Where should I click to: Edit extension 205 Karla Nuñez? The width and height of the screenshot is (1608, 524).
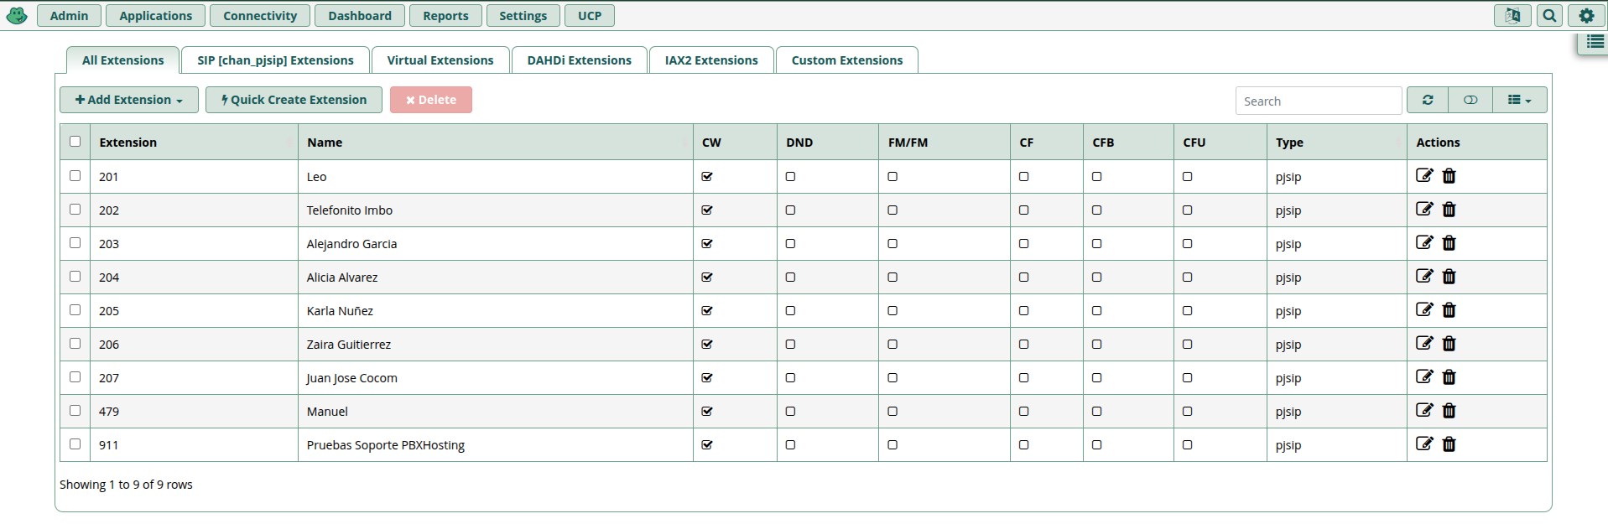click(x=1424, y=309)
